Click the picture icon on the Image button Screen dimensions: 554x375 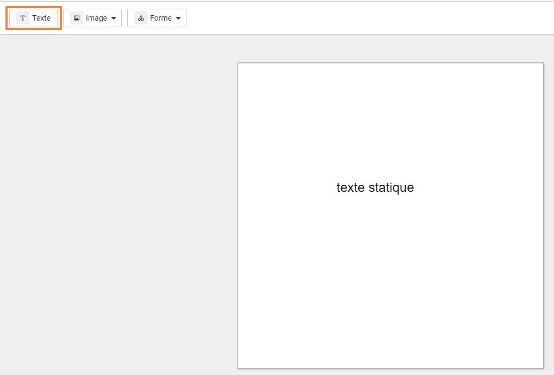point(77,18)
